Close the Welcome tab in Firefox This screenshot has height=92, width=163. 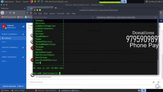point(25,8)
